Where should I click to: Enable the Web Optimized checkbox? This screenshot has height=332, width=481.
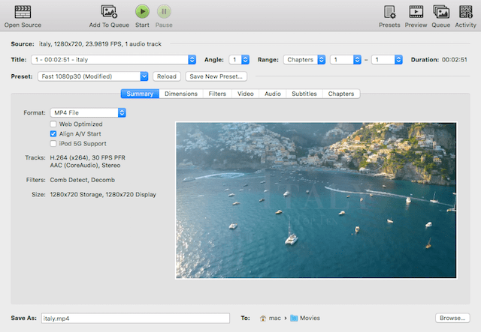pos(53,124)
